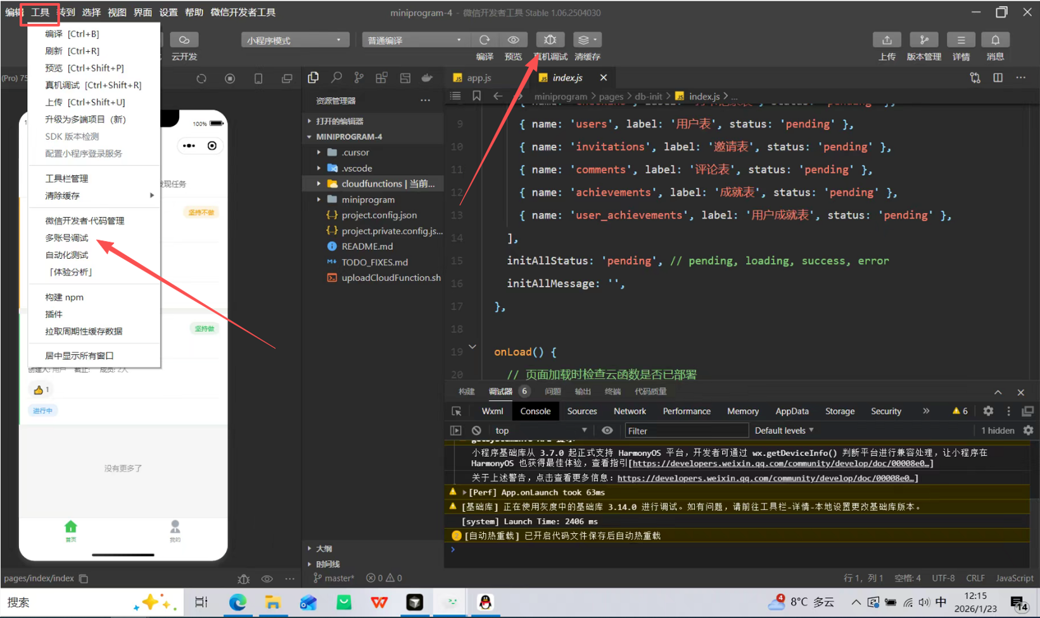Click the console Filter input field
Screen dimensions: 1040x618
[686, 431]
